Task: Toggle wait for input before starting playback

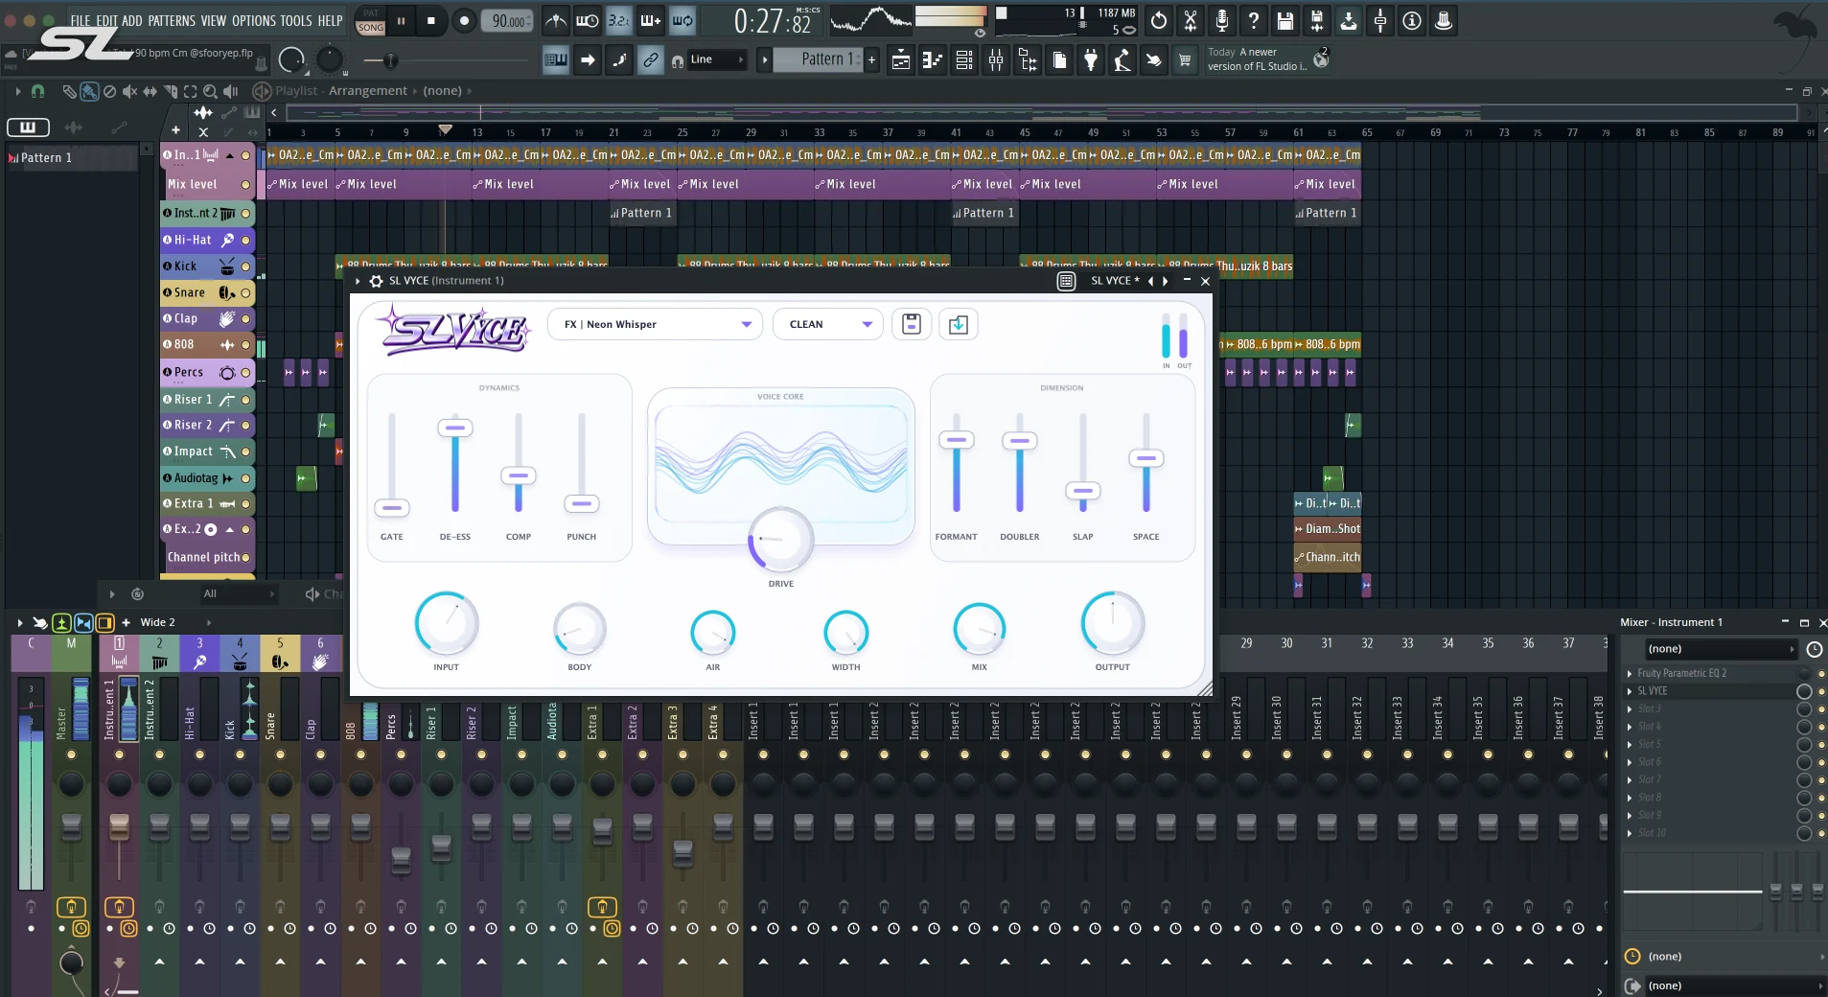Action: tap(588, 20)
